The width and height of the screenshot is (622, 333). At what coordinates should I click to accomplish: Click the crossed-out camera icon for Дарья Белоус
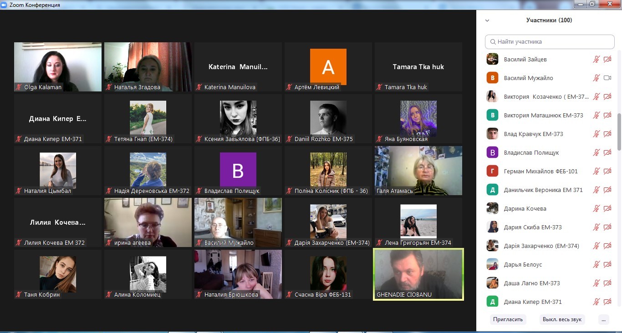[607, 264]
